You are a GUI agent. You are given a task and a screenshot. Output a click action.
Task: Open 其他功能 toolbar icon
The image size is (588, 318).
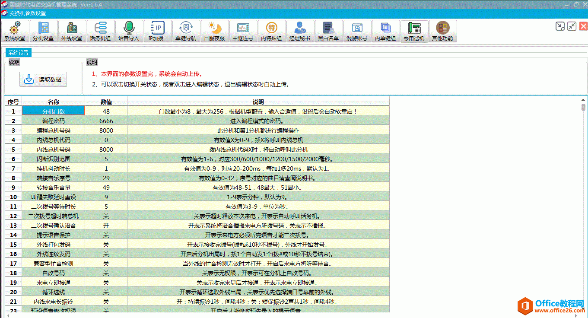(x=442, y=32)
